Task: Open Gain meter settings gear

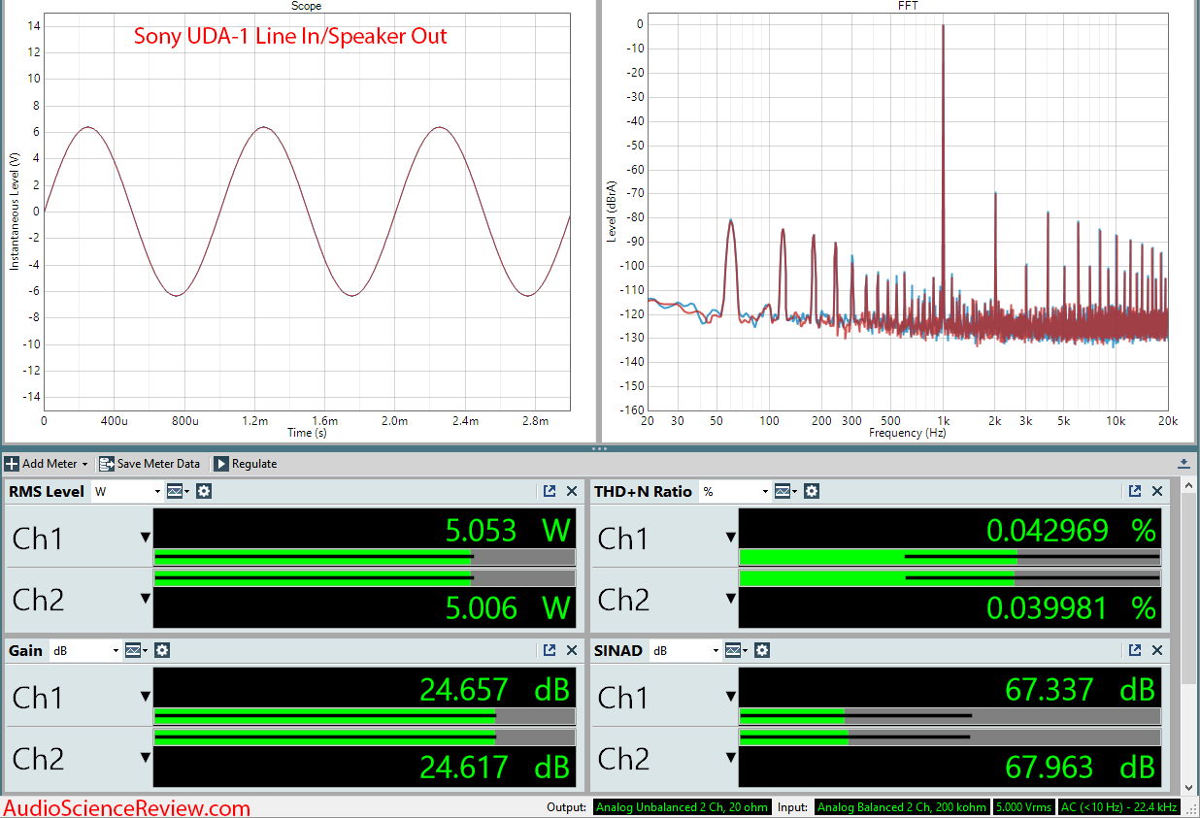Action: [162, 650]
